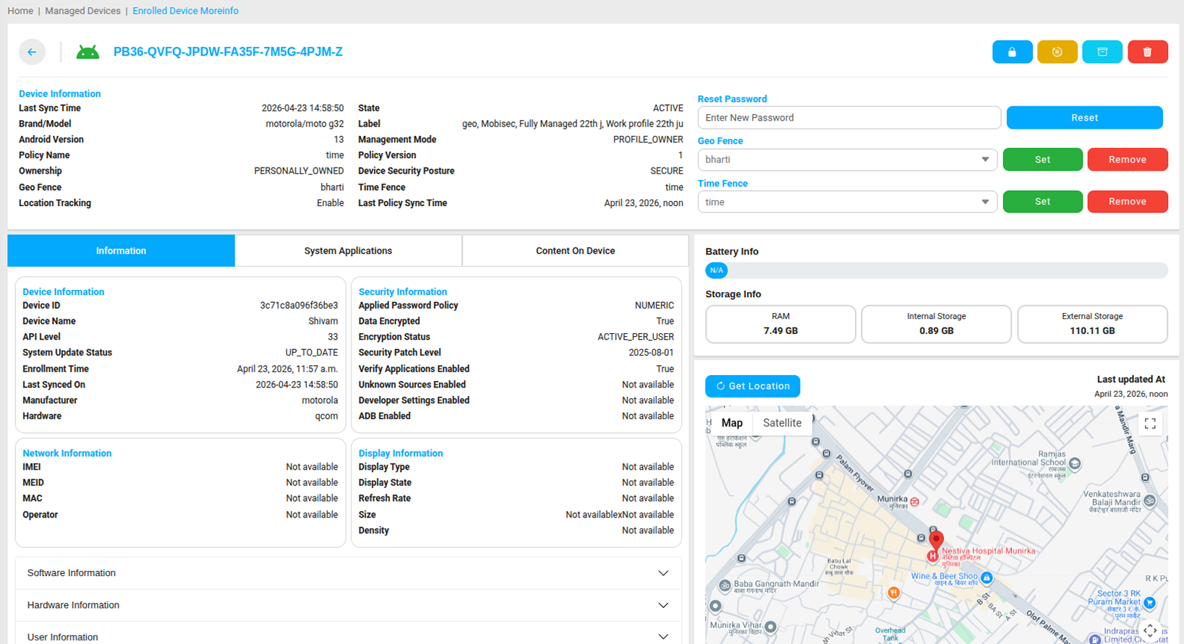Screen dimensions: 1184x644
Task: Click the Nestiva Hospital Munirka marker
Action: click(933, 556)
